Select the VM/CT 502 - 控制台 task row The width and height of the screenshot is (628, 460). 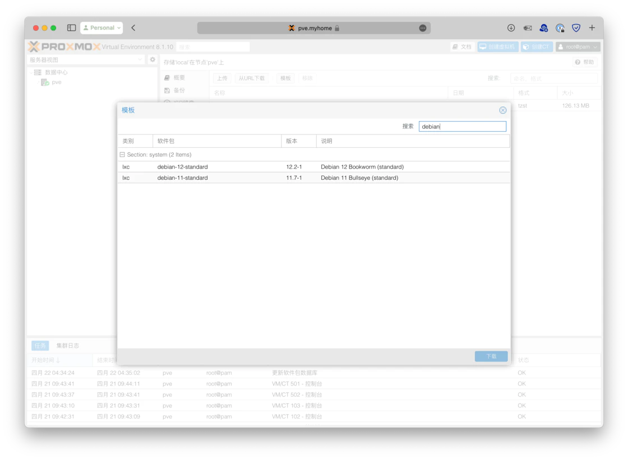point(313,395)
